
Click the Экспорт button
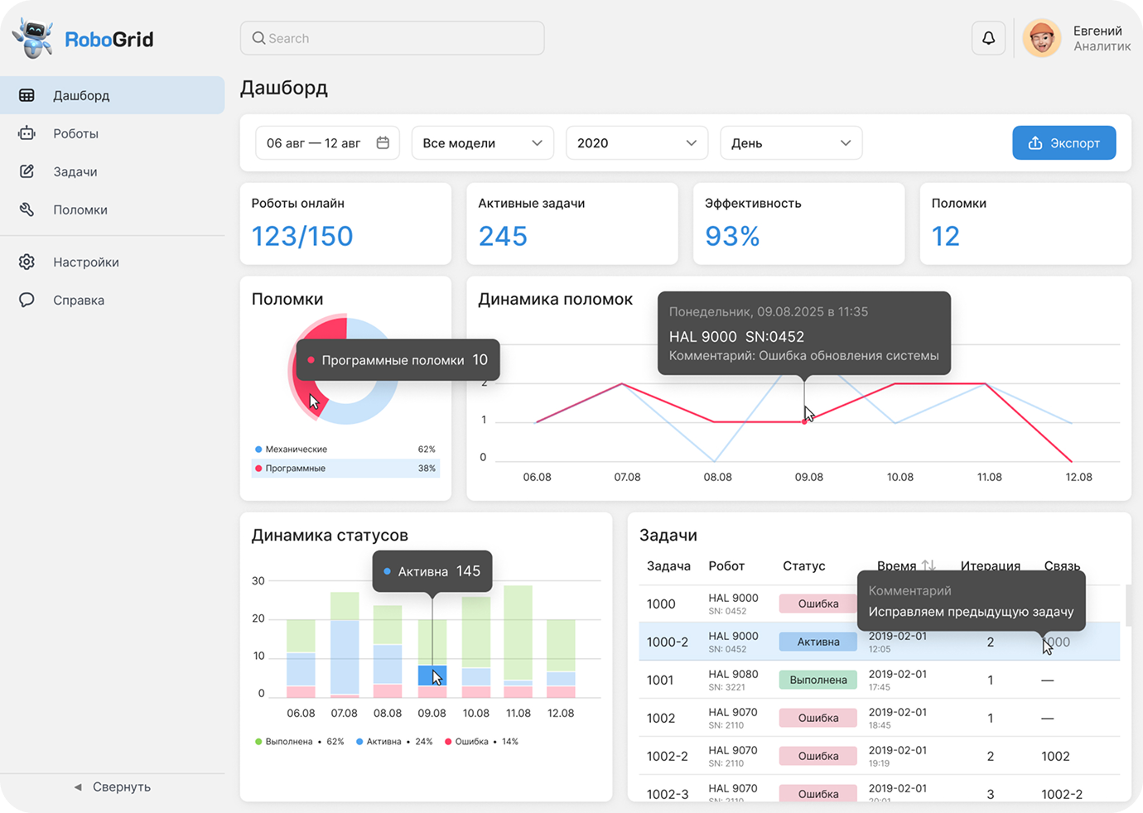tap(1064, 143)
